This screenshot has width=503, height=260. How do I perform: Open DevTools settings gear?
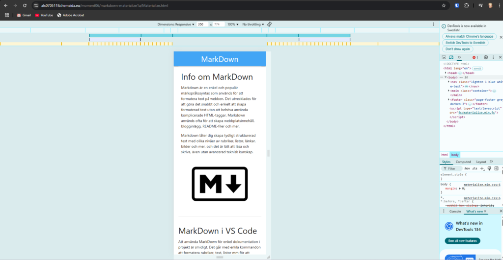pos(486,58)
